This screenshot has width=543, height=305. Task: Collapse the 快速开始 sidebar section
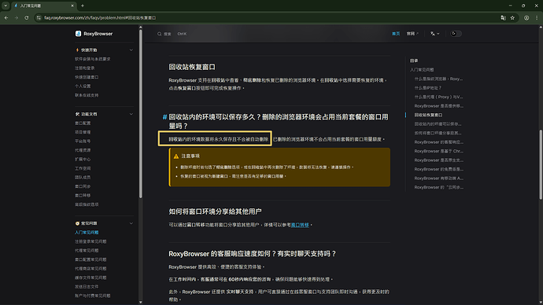131,50
